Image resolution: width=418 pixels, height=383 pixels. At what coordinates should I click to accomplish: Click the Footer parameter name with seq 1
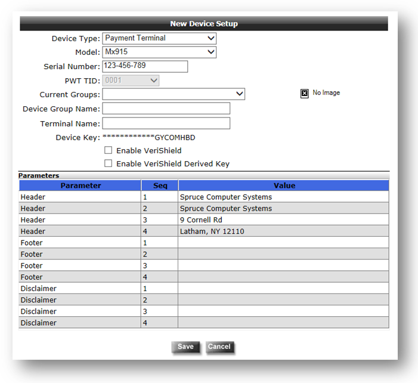(32, 243)
